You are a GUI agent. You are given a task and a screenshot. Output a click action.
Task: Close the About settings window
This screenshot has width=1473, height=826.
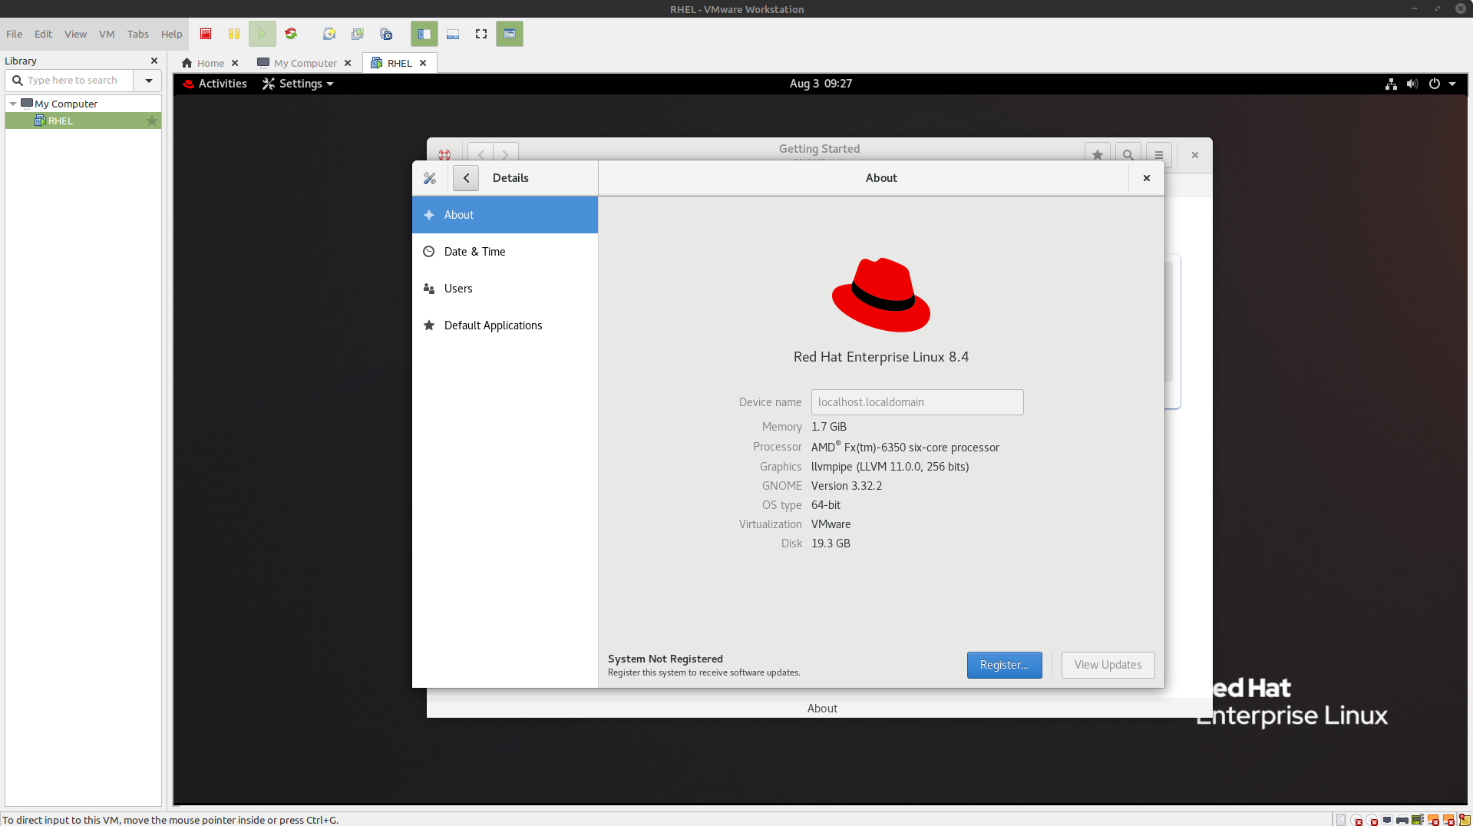pyautogui.click(x=1147, y=178)
